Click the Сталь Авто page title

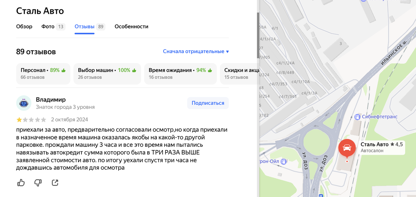click(40, 11)
